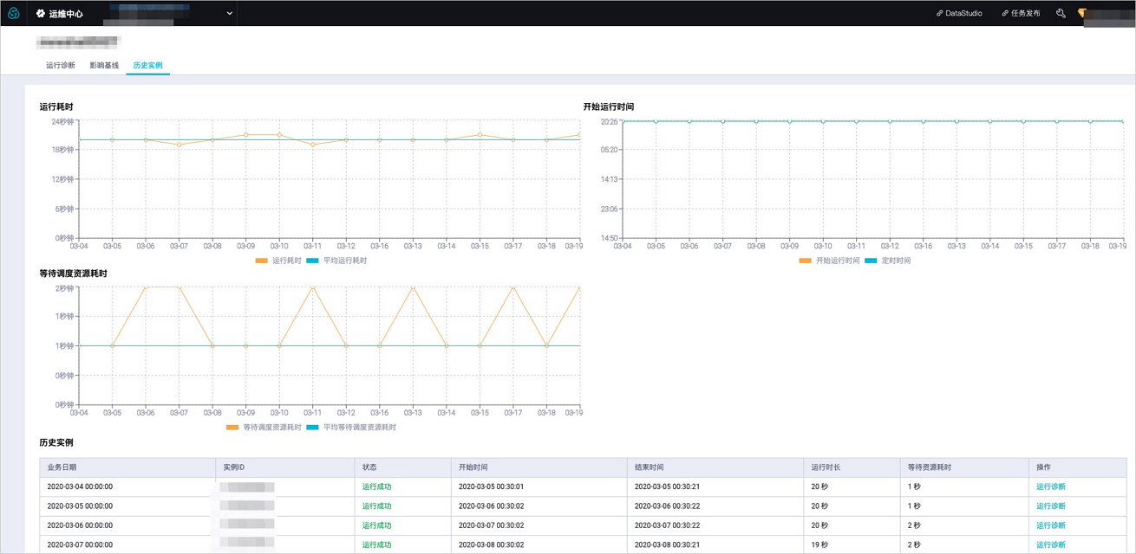Image resolution: width=1136 pixels, height=554 pixels.
Task: Toggle the 平均运行耗时 legend swatch
Action: click(313, 261)
